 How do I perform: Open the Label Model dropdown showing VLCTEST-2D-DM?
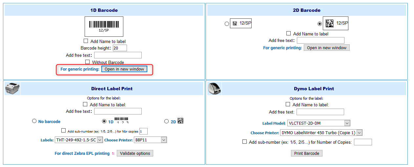(319, 123)
